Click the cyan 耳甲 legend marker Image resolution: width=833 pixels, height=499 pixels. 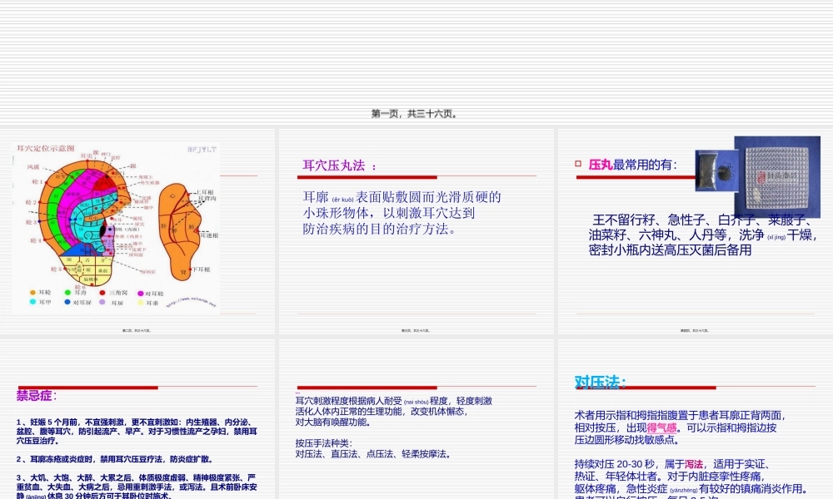[32, 301]
